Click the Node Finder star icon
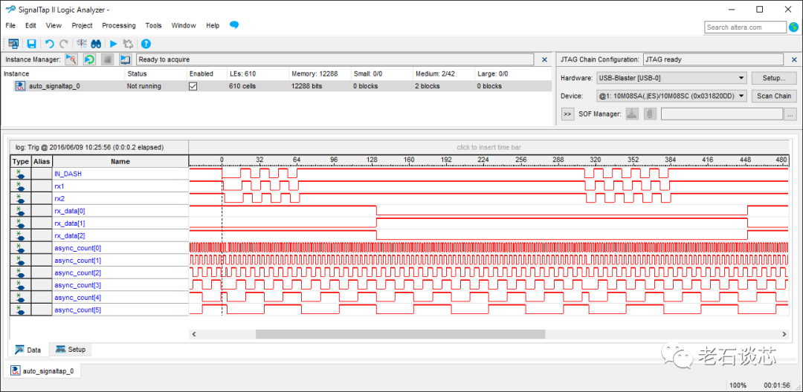803x392 pixels. (x=82, y=44)
